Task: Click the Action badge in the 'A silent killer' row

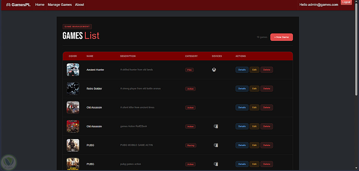Action: [x=190, y=108]
